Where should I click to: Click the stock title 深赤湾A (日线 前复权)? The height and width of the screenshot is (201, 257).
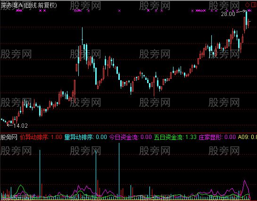pyautogui.click(x=29, y=5)
